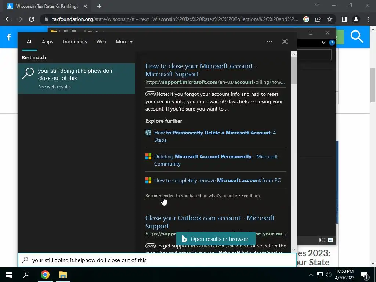The width and height of the screenshot is (376, 282).
Task: Click the Google icon in address bar
Action: coord(306,19)
